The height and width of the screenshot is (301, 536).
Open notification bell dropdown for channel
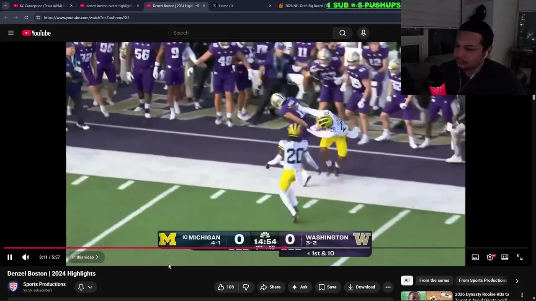[85, 287]
